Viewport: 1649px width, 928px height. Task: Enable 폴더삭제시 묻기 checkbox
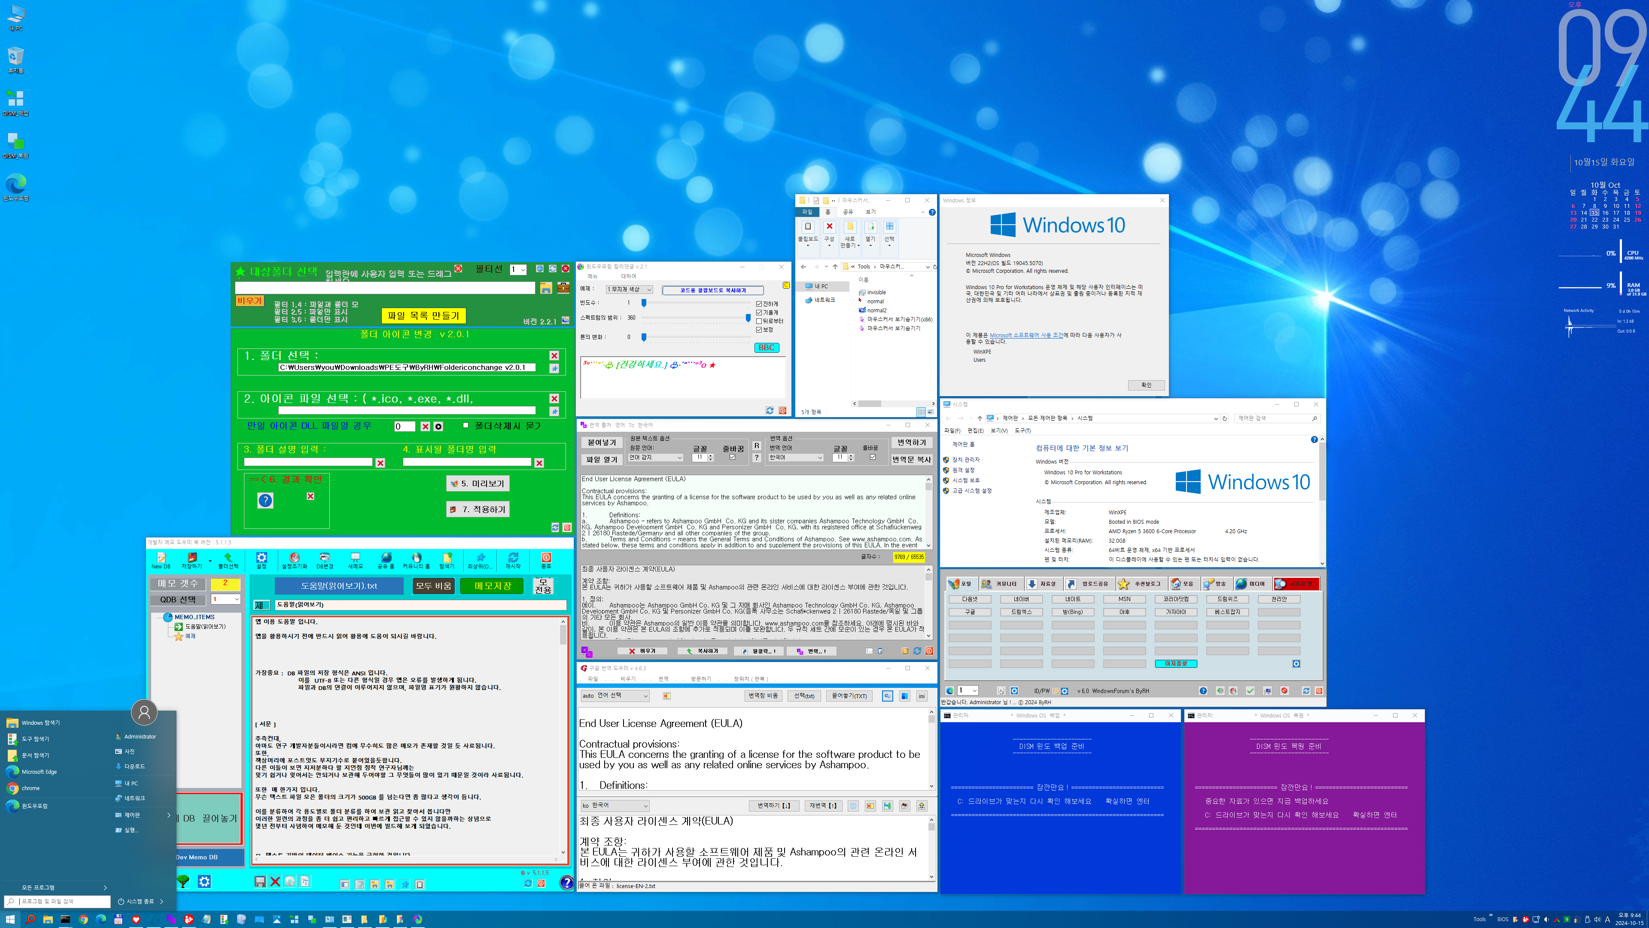point(466,425)
